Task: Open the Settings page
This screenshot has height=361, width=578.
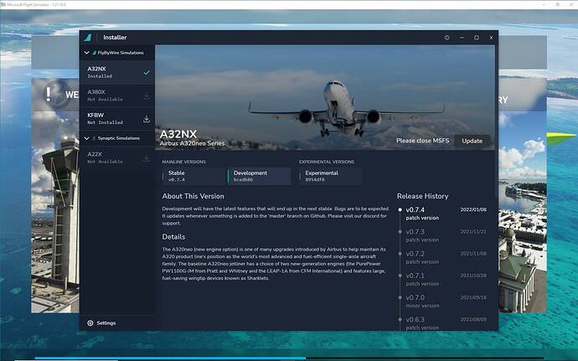Action: click(x=106, y=322)
